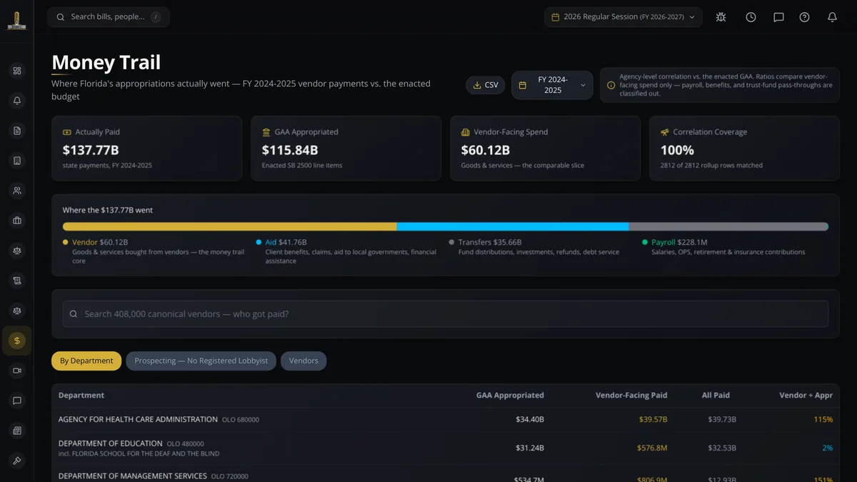Focus the Search 408,000 canonical vendors field

point(446,314)
